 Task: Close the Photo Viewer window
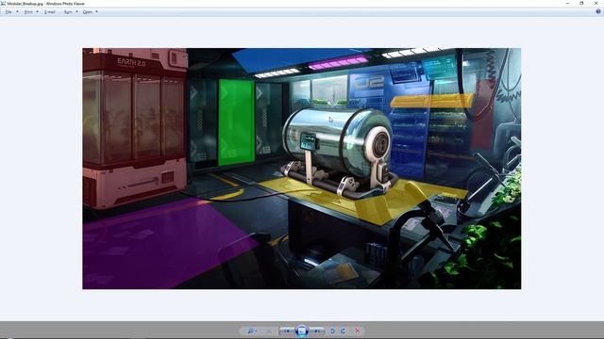pyautogui.click(x=596, y=3)
